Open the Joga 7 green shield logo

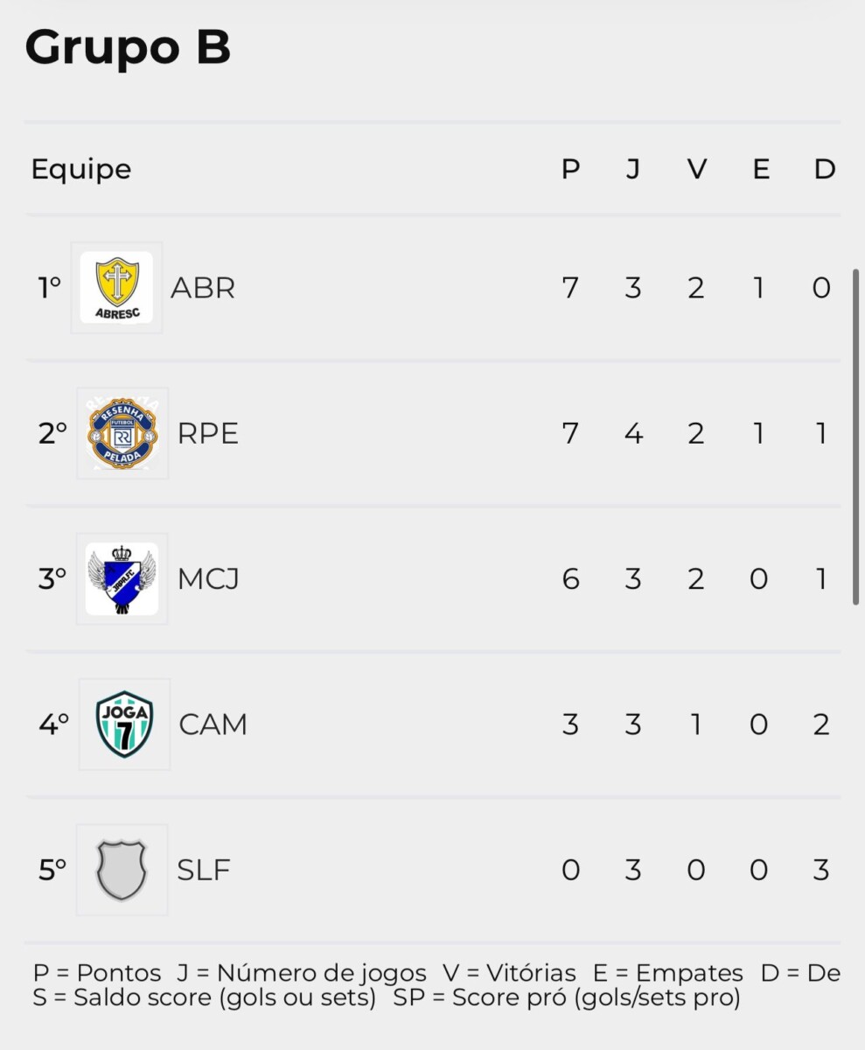(x=124, y=724)
